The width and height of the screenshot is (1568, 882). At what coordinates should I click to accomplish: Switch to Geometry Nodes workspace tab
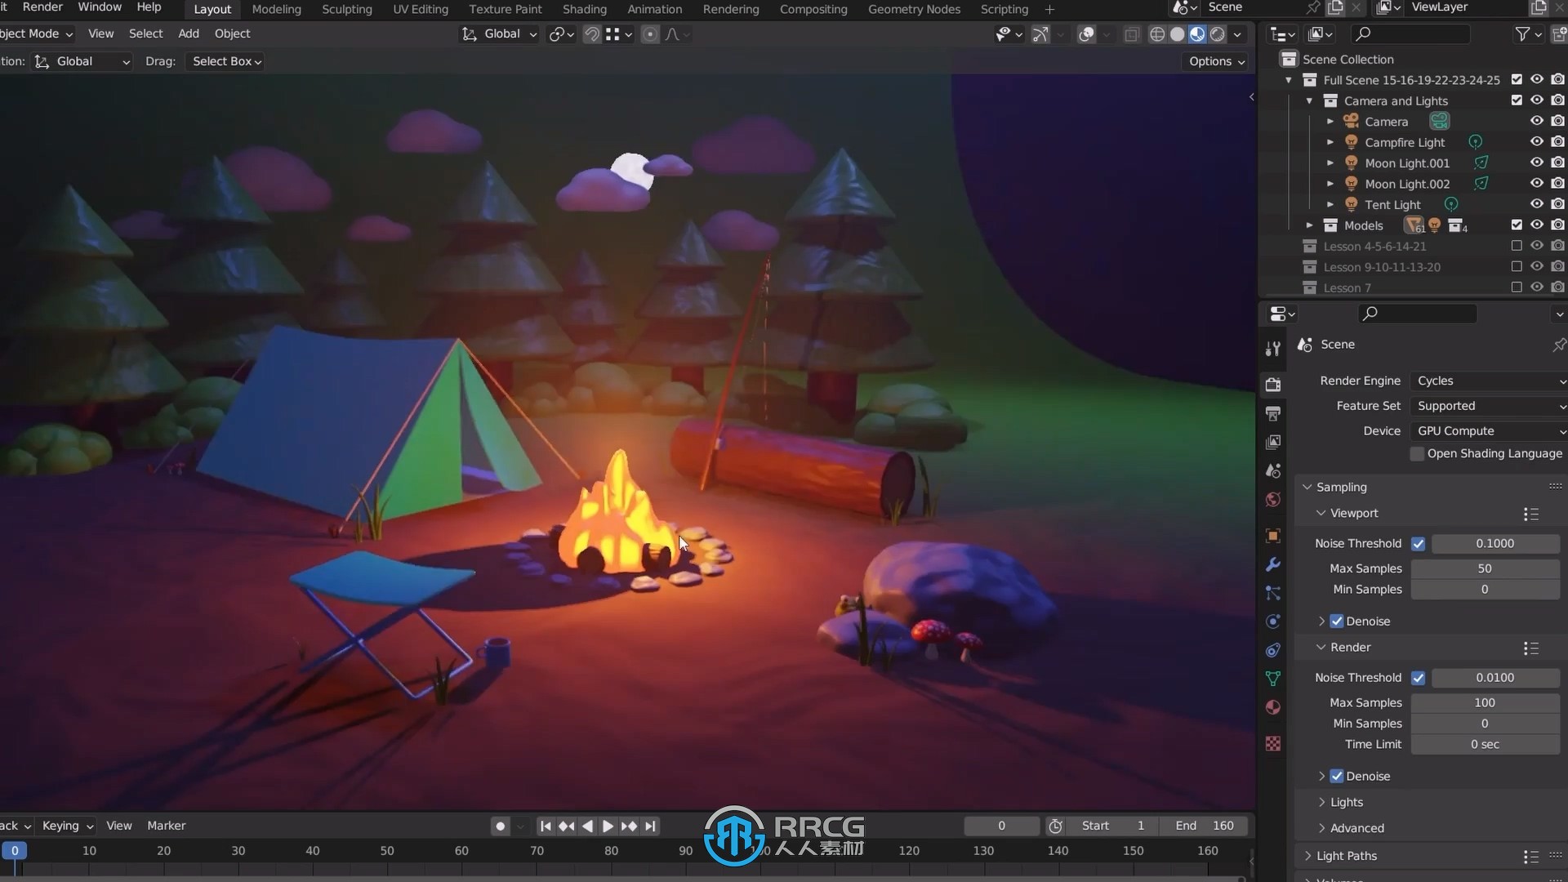(914, 9)
